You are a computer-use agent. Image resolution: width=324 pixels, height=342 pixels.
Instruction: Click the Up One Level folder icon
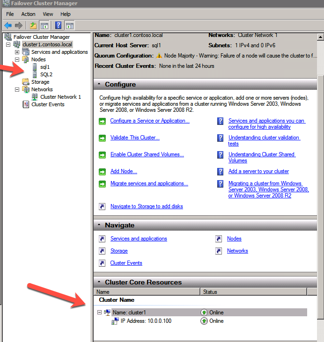[x=33, y=25]
